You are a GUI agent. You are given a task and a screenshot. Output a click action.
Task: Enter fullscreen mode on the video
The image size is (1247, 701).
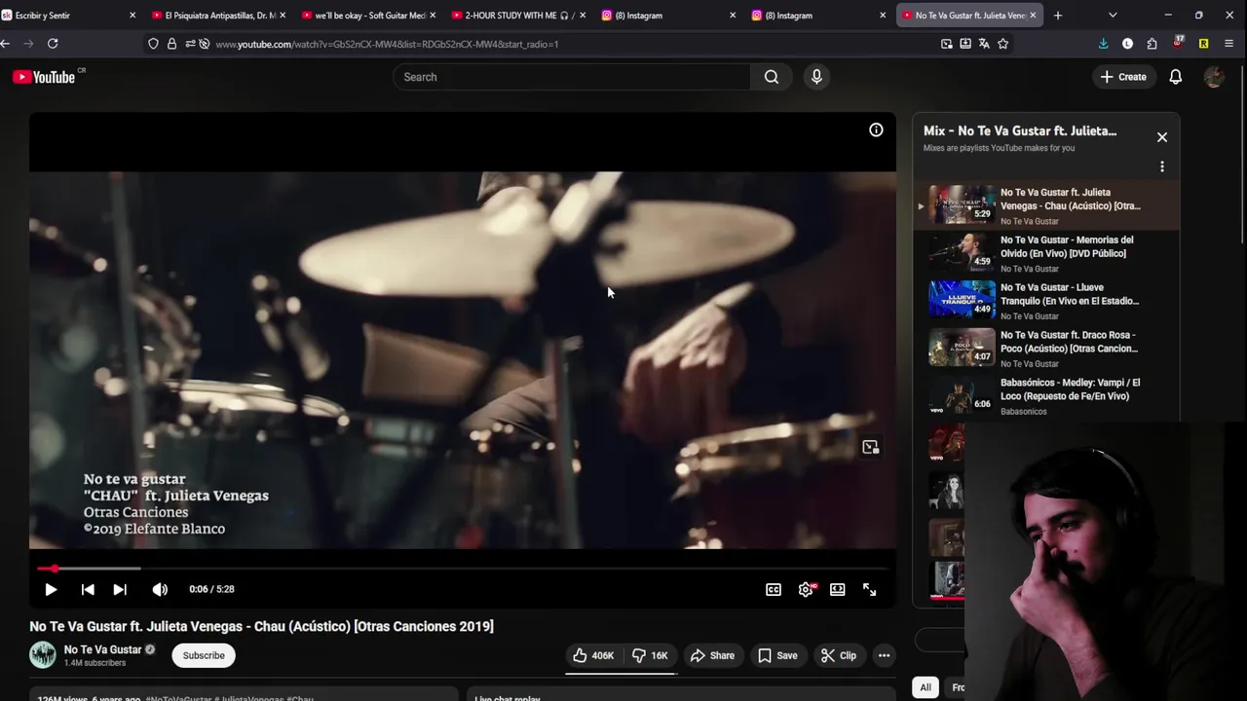[870, 589]
